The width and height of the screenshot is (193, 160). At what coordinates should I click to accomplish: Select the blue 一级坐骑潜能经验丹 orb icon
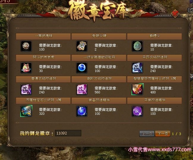tap(82, 68)
